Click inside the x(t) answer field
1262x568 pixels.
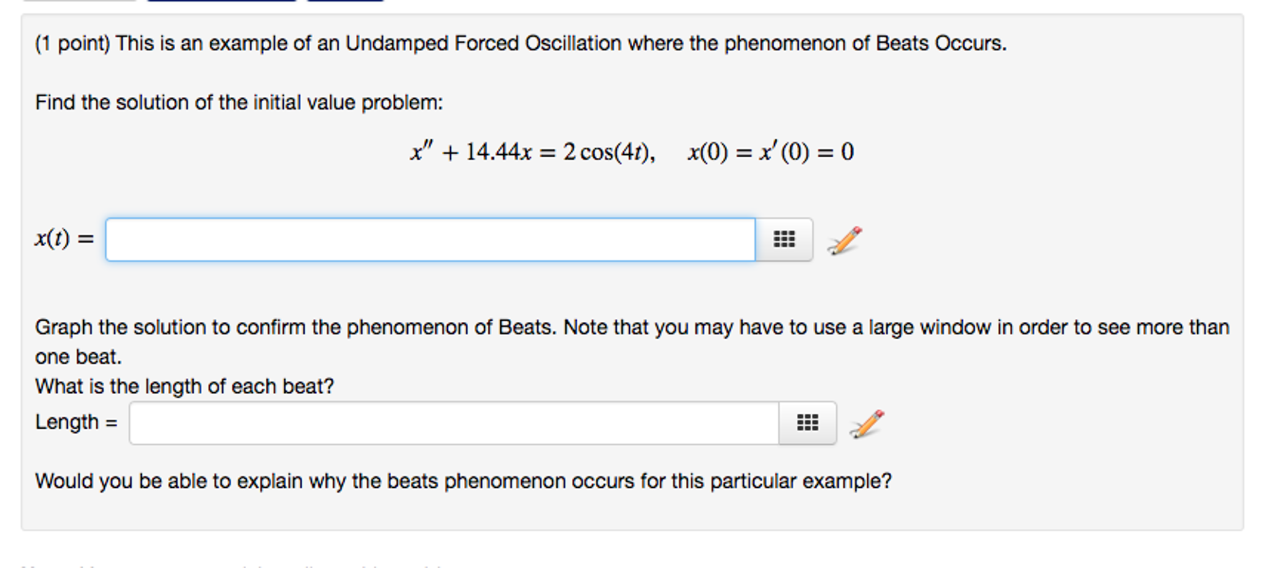point(431,240)
